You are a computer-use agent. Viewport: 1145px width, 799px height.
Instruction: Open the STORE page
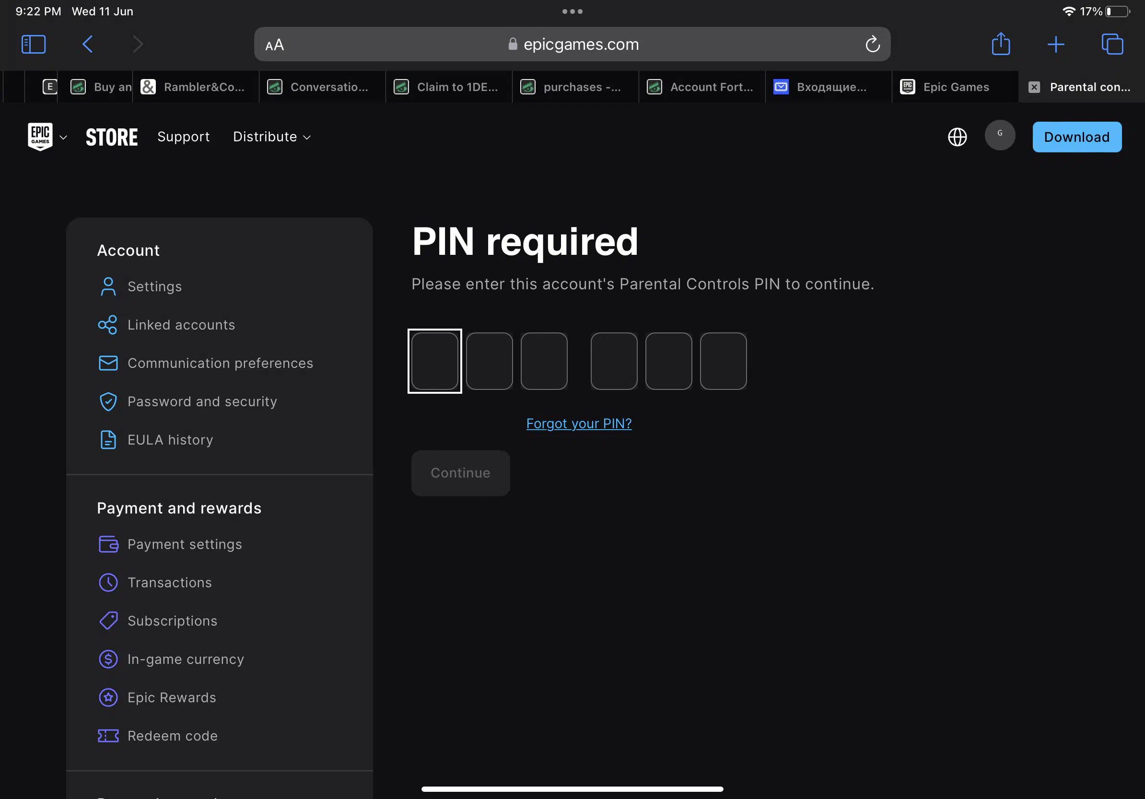pyautogui.click(x=112, y=137)
